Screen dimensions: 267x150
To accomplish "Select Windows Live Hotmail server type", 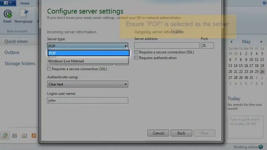I will tap(88, 61).
